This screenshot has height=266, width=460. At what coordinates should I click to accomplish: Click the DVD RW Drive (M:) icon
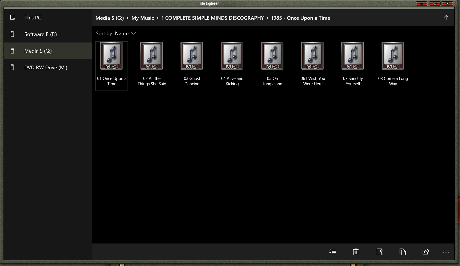pyautogui.click(x=12, y=67)
